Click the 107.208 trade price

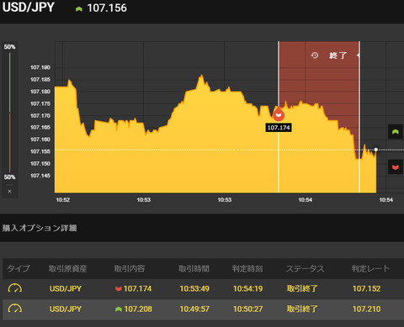pyautogui.click(x=138, y=309)
